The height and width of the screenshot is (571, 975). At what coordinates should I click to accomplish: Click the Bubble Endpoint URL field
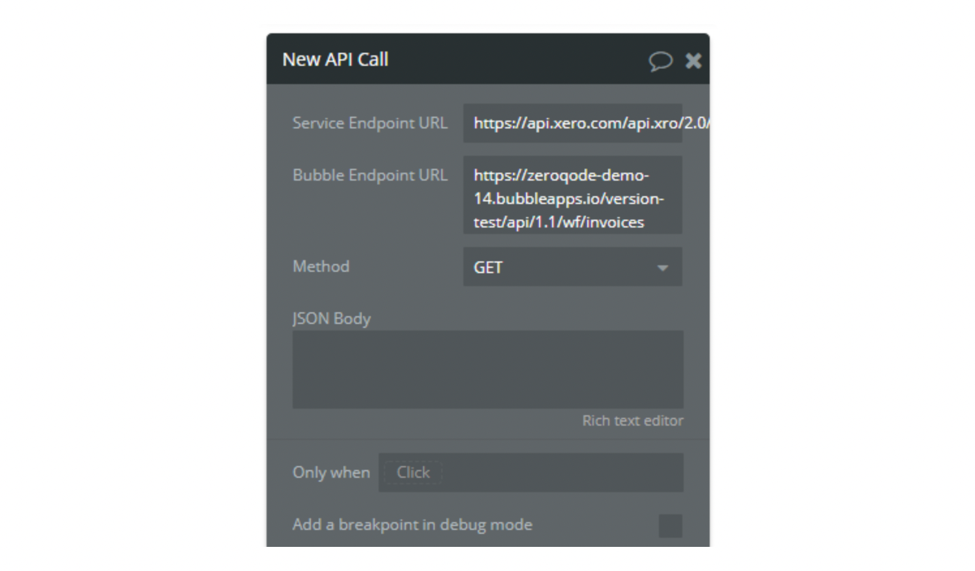(573, 195)
